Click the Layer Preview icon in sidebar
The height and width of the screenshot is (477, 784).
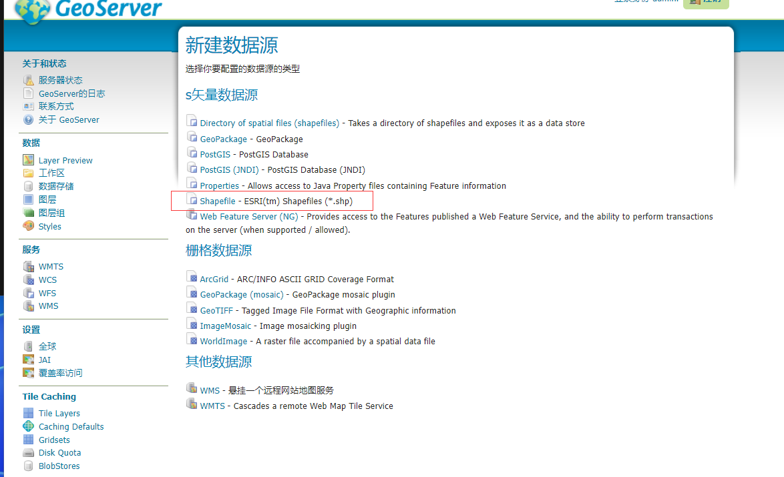(28, 160)
